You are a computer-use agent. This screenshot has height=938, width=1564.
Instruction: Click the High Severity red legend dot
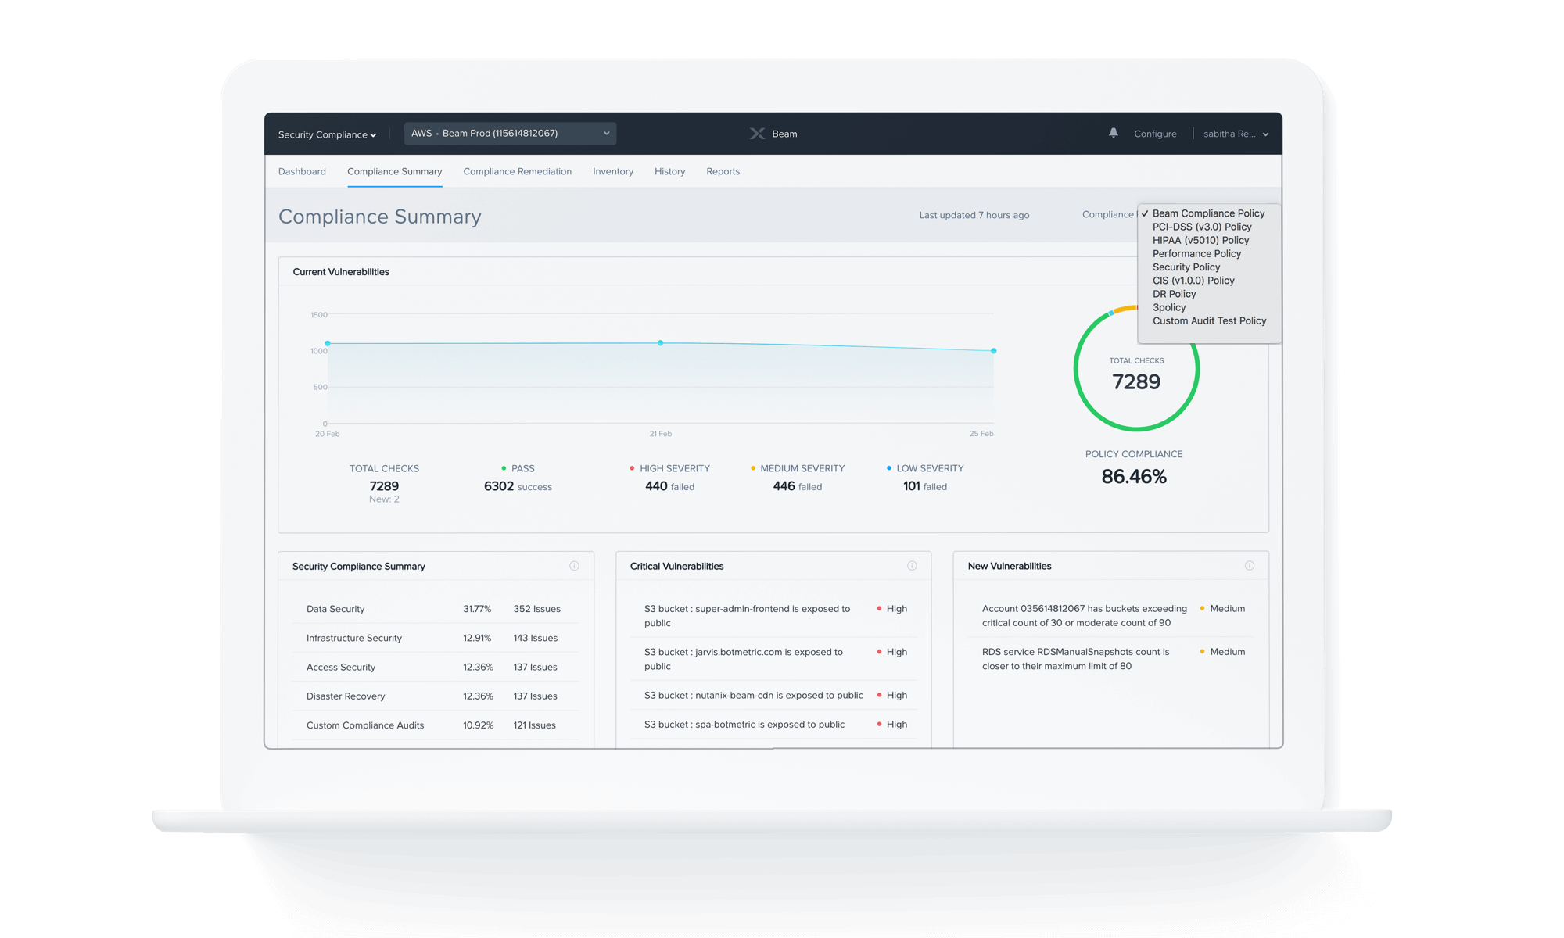632,468
